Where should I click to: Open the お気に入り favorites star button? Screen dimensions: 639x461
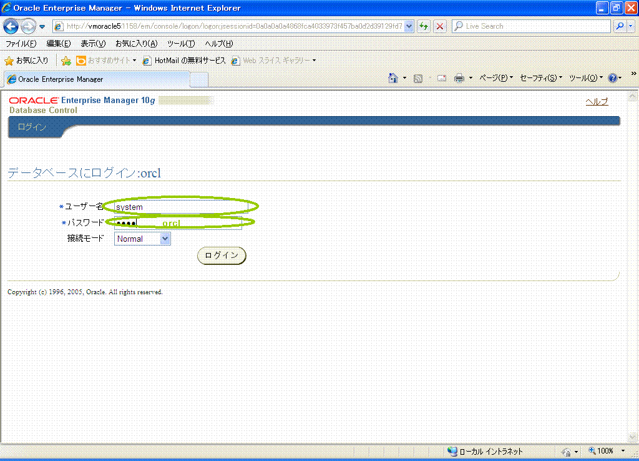tap(26, 61)
